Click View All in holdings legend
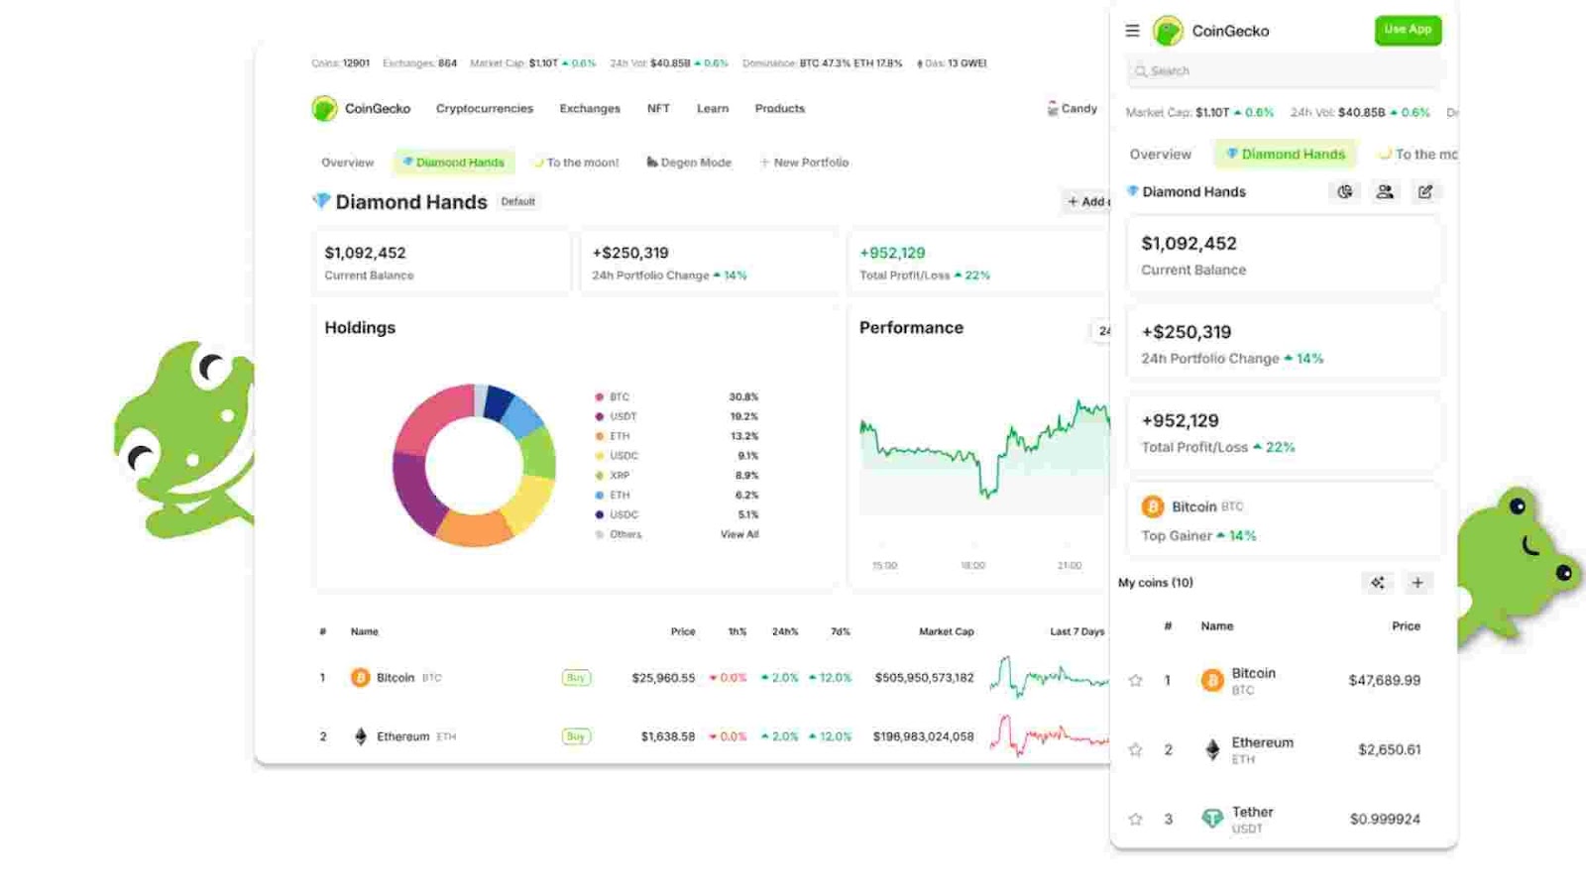Viewport: 1586px width, 892px height. click(738, 534)
